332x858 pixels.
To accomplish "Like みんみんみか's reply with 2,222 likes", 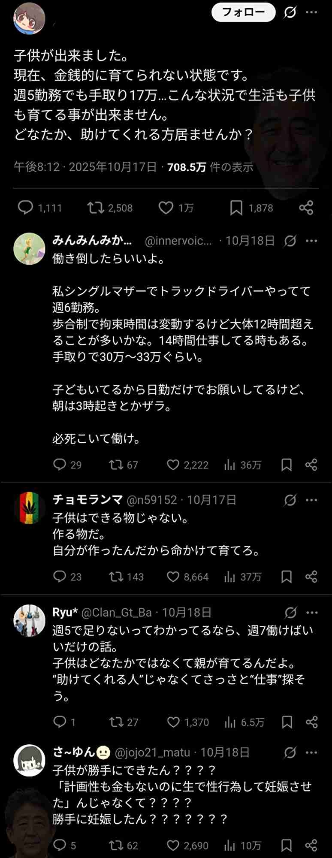I will (173, 465).
